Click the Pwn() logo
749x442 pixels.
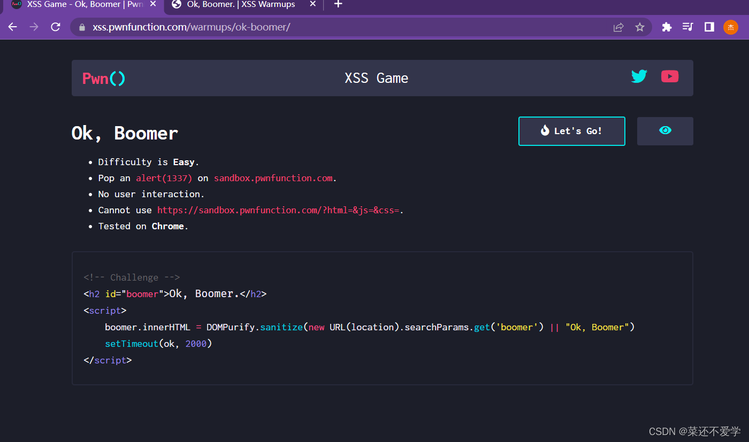point(104,79)
